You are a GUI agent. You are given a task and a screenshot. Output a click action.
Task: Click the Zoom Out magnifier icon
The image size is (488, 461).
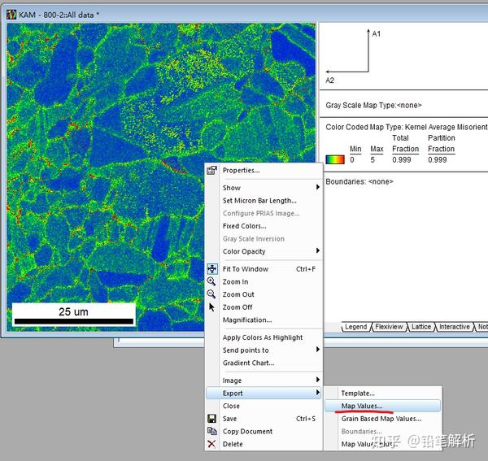tap(212, 294)
